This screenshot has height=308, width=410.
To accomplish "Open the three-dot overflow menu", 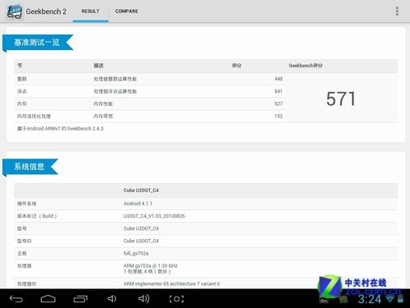I will 397,11.
